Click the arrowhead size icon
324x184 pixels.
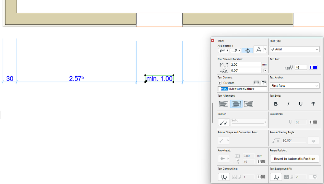pos(236,156)
